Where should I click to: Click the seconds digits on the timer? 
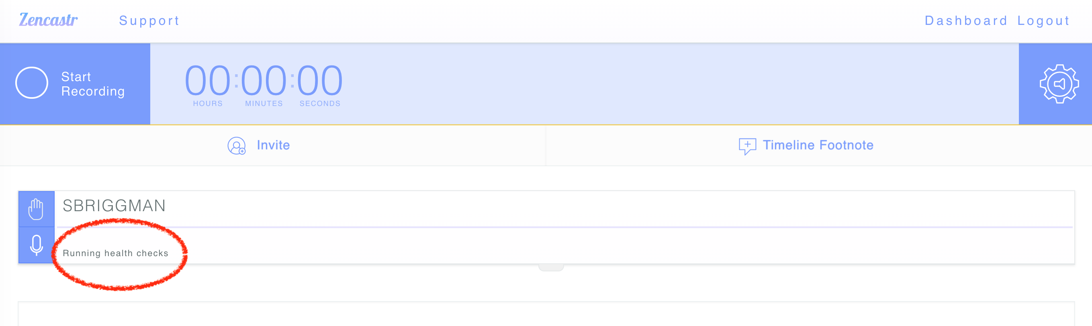[x=320, y=80]
